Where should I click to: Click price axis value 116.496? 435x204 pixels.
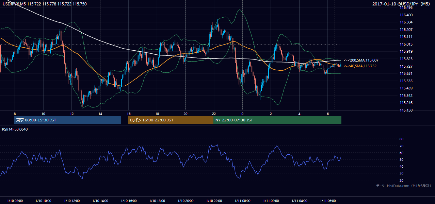[406, 8]
